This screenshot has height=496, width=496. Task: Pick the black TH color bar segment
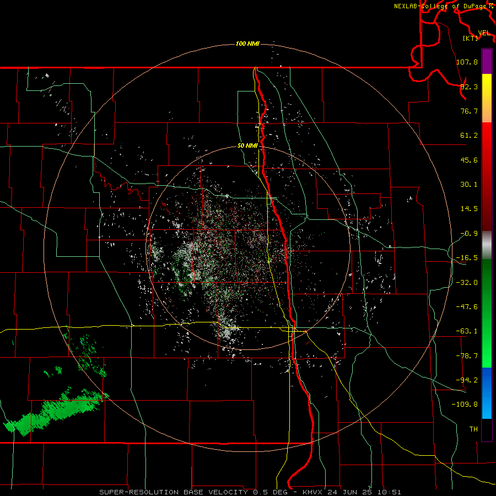tap(487, 430)
